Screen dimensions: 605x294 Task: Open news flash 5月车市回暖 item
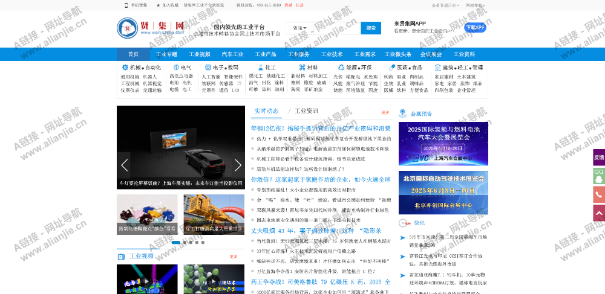pyautogui.click(x=448, y=240)
